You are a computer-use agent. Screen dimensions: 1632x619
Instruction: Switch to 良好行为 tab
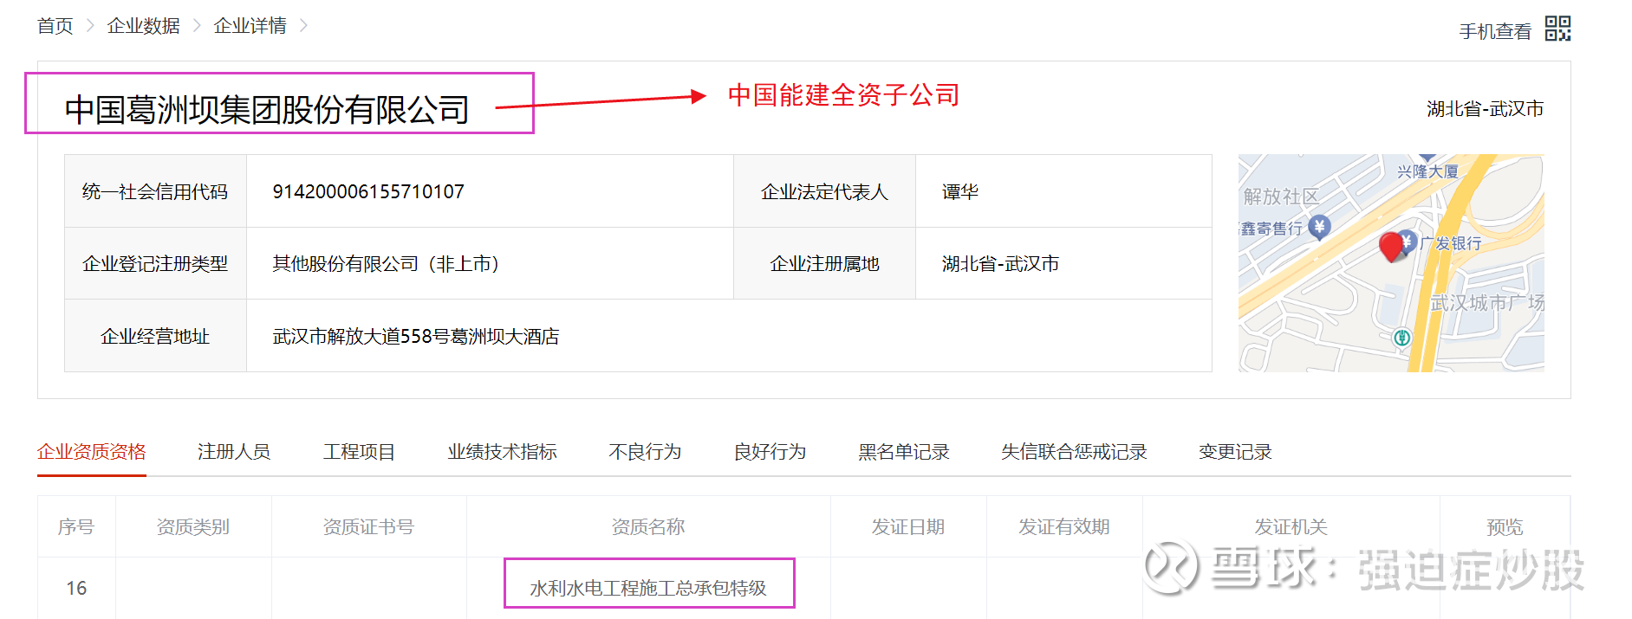[x=770, y=452]
